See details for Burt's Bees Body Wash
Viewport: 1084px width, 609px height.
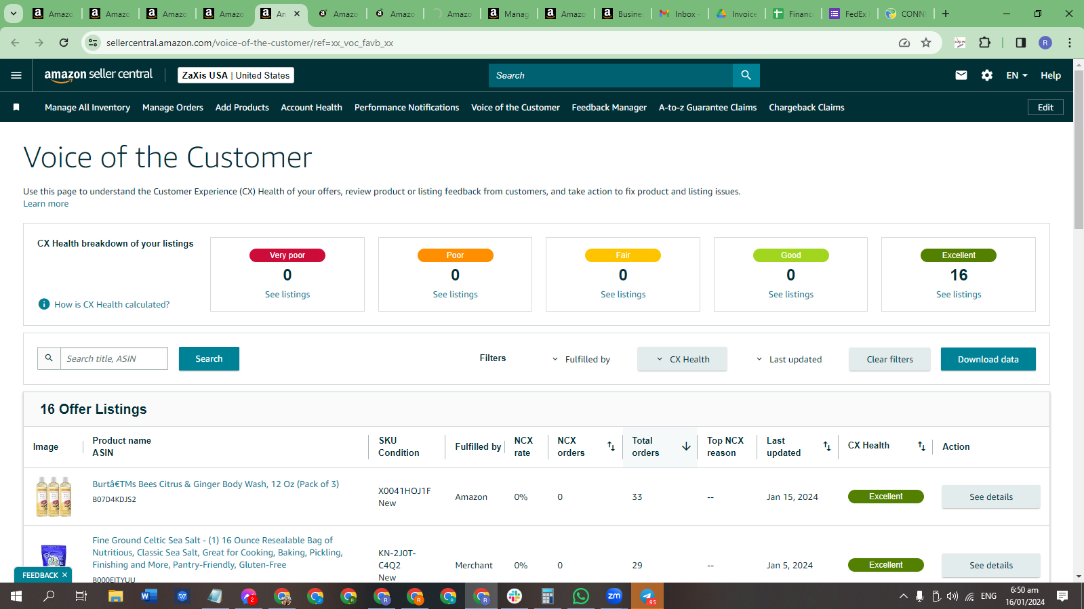click(x=991, y=497)
